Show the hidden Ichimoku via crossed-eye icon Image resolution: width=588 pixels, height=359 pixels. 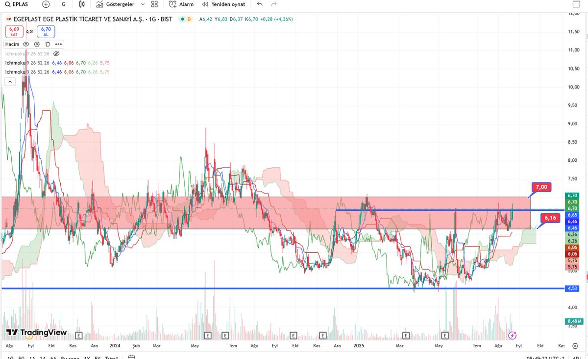click(x=56, y=53)
